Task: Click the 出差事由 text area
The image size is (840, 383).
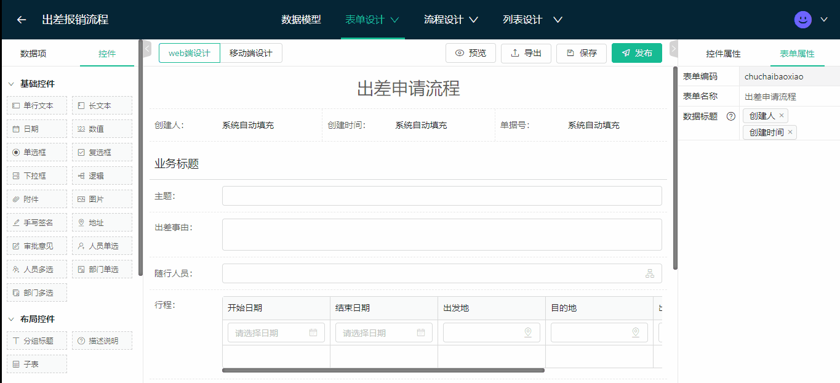Action: (442, 235)
